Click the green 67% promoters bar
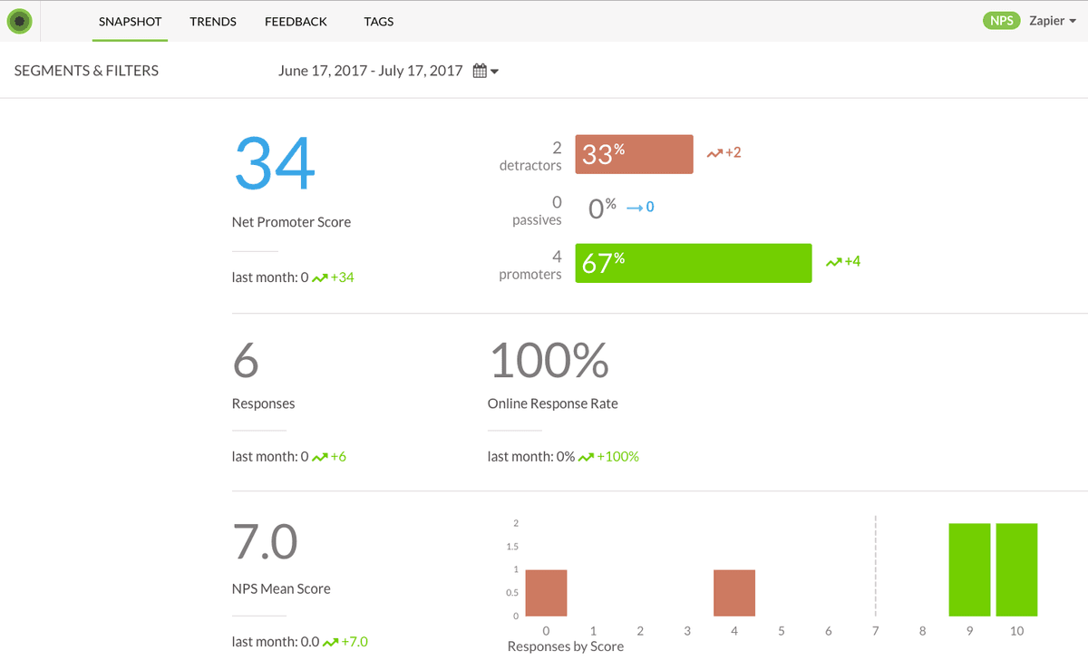 pyautogui.click(x=694, y=263)
